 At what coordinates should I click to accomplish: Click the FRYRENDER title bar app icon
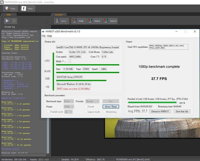click(x=2, y=2)
